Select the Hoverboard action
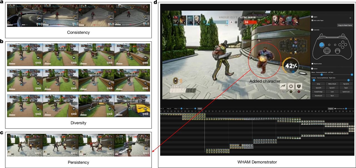The width and height of the screenshot is (356, 168). [x=318, y=96]
